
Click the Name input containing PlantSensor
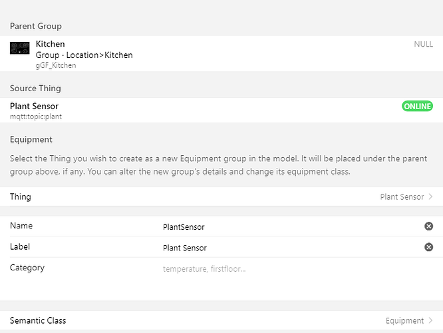coord(286,227)
